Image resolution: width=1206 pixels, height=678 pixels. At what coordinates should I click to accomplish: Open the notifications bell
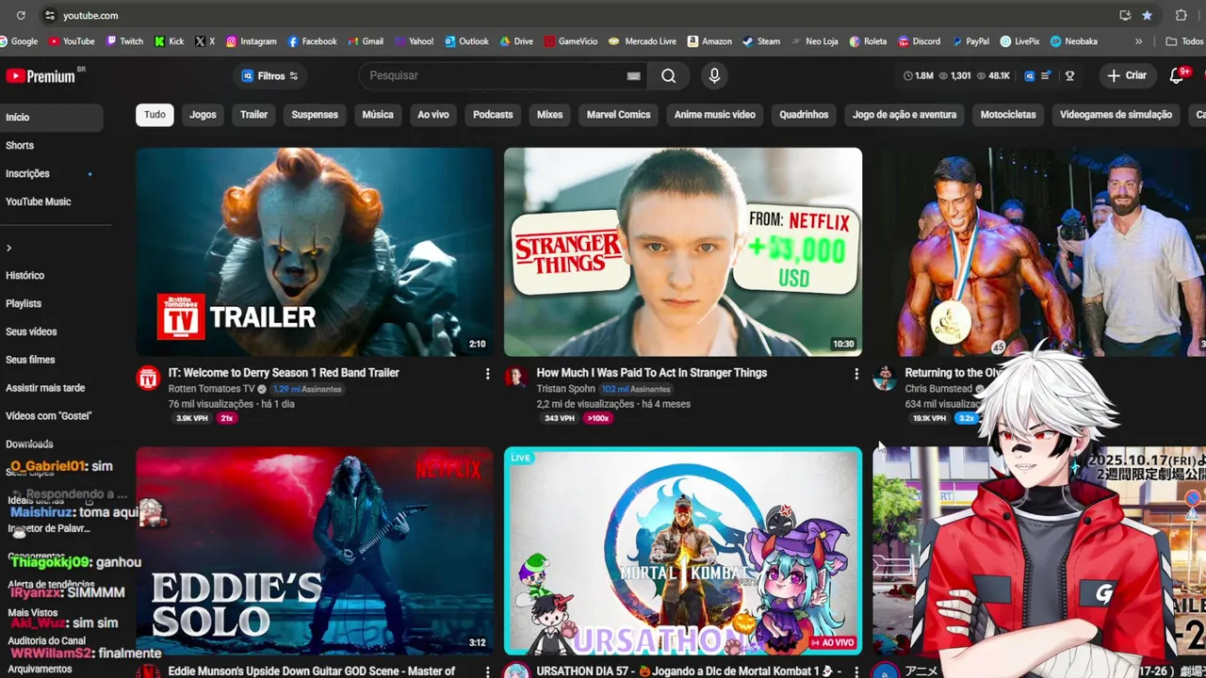1178,75
